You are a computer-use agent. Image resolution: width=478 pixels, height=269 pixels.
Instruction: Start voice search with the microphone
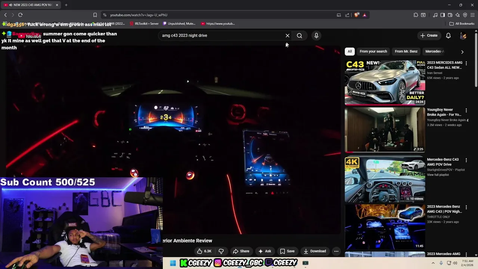316,35
